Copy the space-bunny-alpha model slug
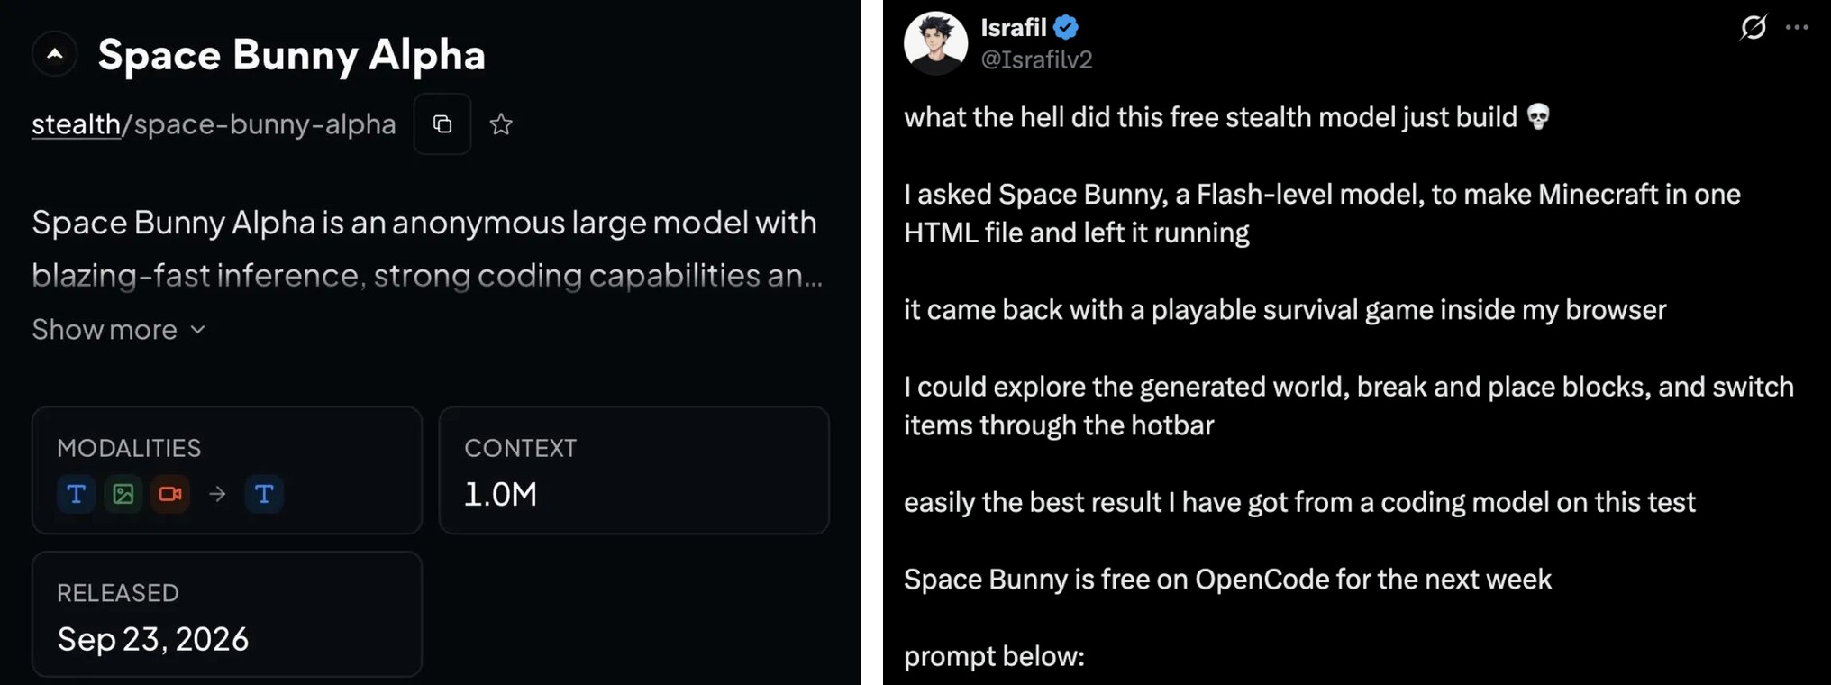Screen dimensions: 1831x685 click(x=442, y=124)
